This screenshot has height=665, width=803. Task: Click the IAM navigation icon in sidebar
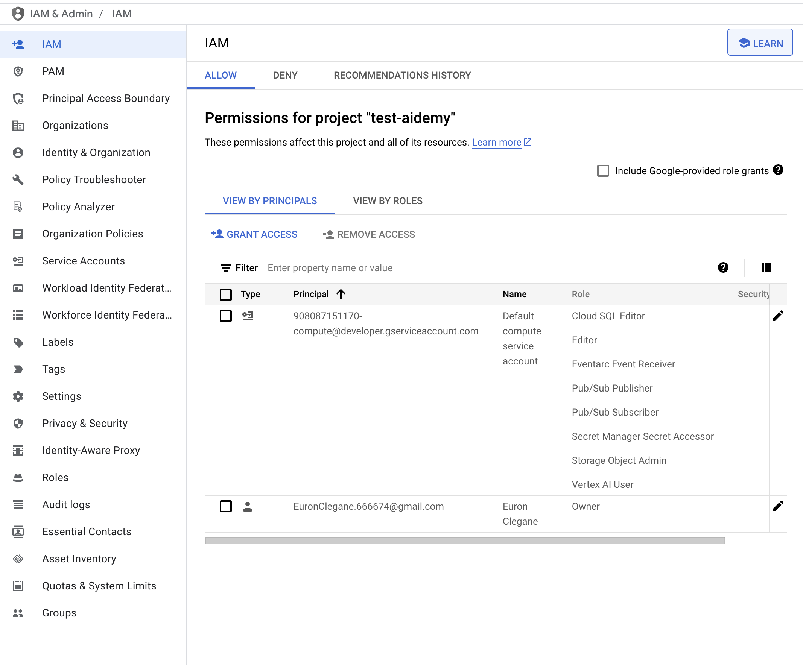click(x=19, y=43)
